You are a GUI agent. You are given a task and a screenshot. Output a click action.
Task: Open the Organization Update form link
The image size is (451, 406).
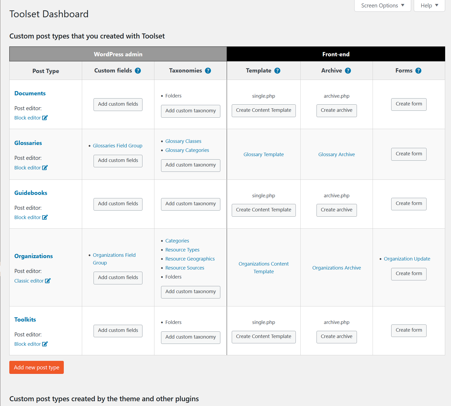click(x=407, y=259)
